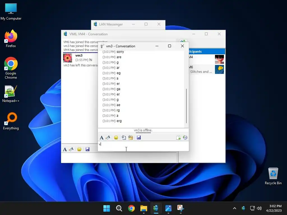
Task: Open message history clock icon in vm3 conversation
Action: click(185, 137)
